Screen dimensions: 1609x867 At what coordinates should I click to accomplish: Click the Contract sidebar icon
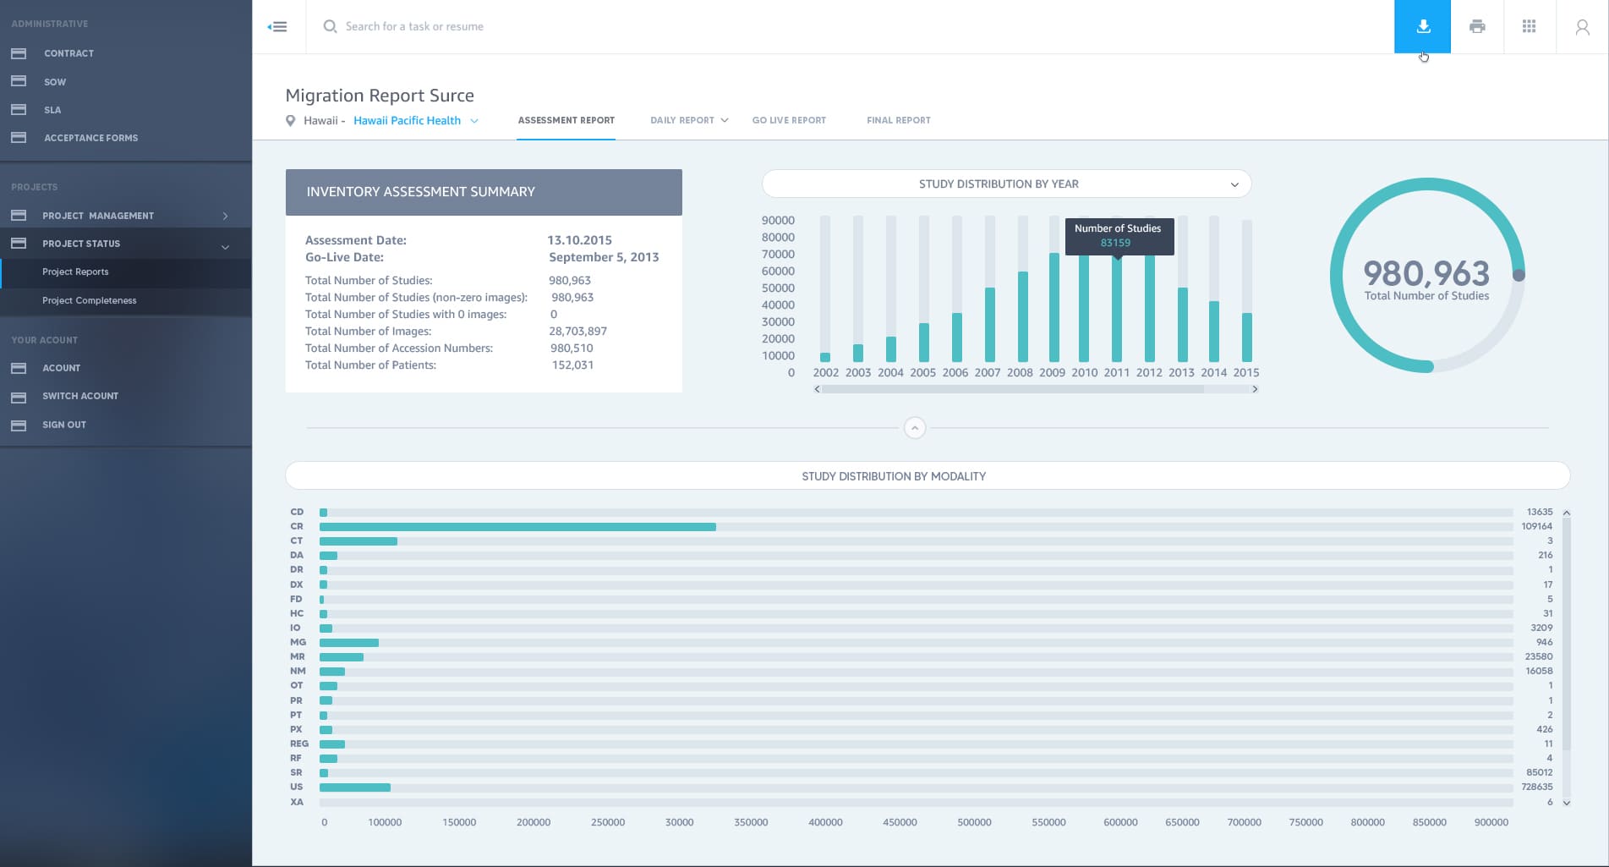[19, 53]
